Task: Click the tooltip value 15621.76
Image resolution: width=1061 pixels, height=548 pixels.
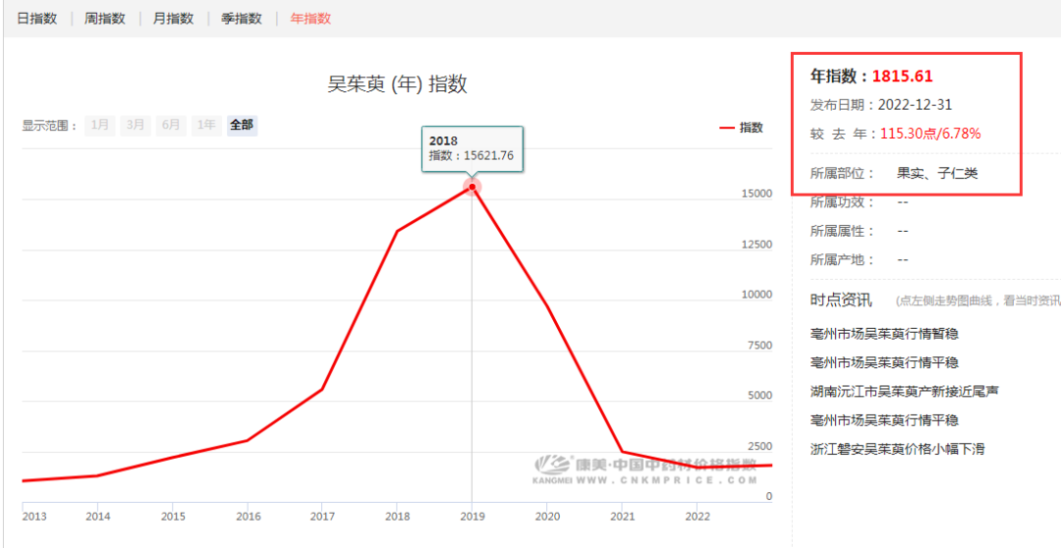Action: tap(486, 155)
